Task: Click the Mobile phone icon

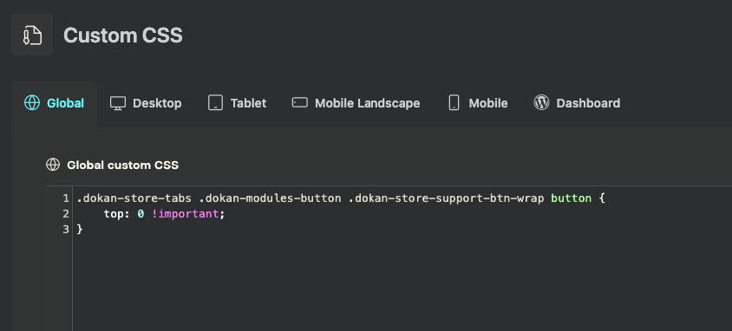Action: (x=454, y=102)
